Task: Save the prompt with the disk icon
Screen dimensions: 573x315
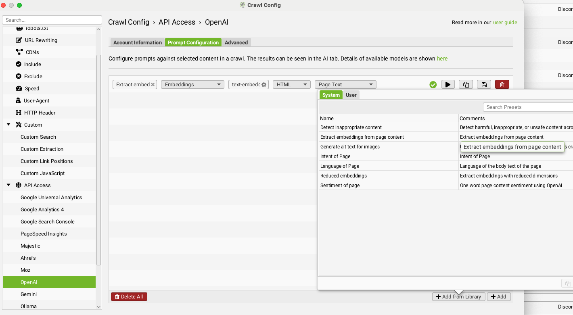Action: pos(484,84)
